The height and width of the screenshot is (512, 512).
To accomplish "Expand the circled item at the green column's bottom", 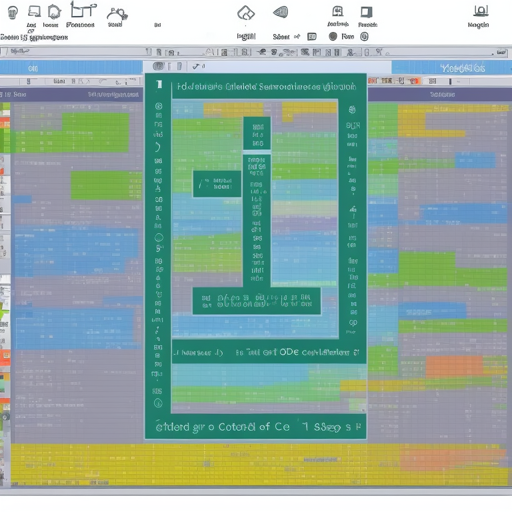I will click(x=158, y=403).
